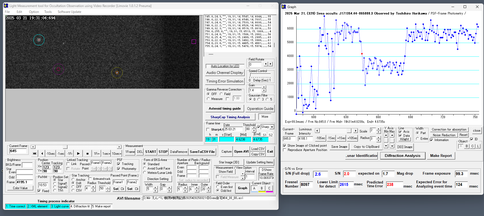Increase the graph Scale spinner
The image size is (484, 216).
click(x=379, y=129)
